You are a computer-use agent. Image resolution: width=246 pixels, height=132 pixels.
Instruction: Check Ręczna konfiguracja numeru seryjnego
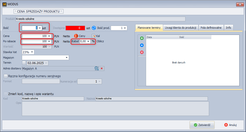point(6,76)
